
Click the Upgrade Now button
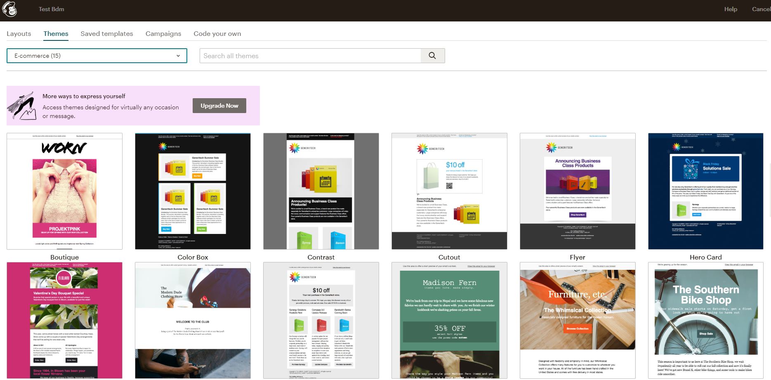coord(219,106)
